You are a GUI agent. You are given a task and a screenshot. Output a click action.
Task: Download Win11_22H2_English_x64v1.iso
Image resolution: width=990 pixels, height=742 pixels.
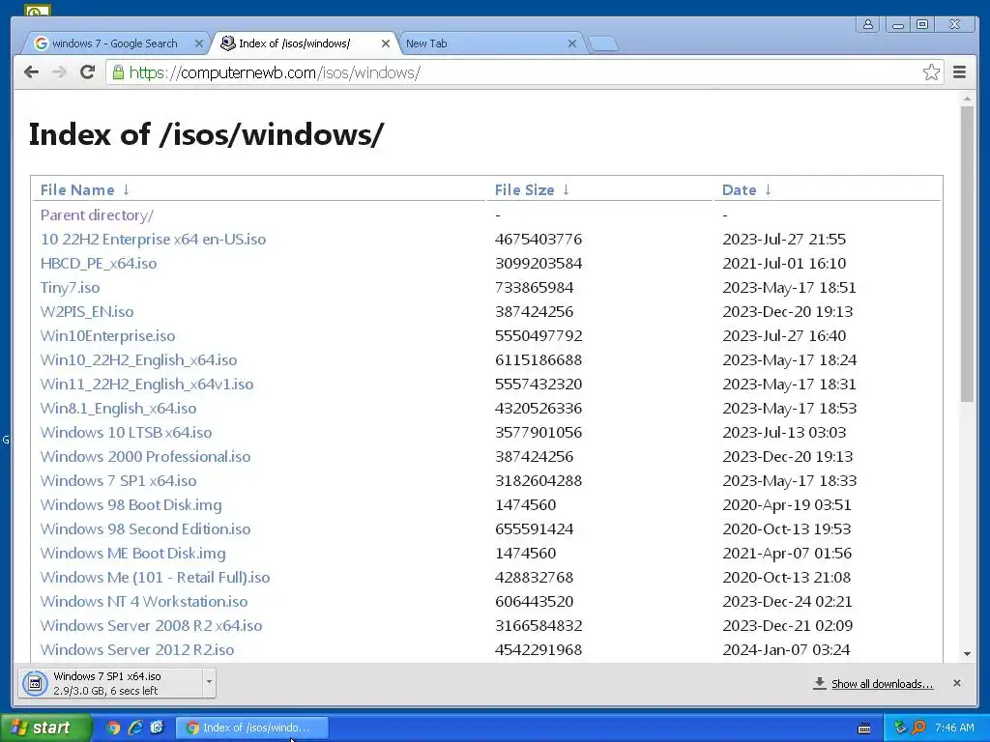(147, 384)
